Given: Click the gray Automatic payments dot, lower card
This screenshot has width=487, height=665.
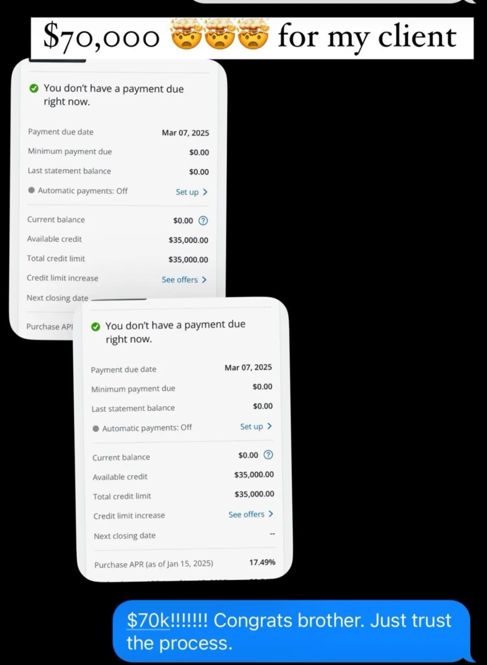Looking at the screenshot, I should (96, 429).
